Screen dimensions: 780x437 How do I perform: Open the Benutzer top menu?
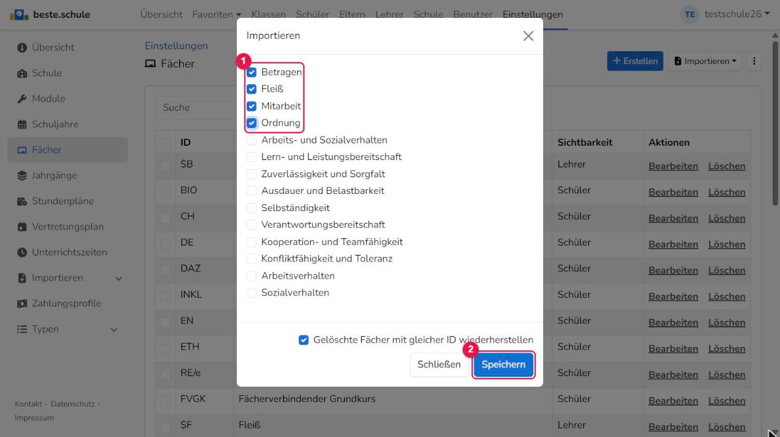(x=474, y=15)
